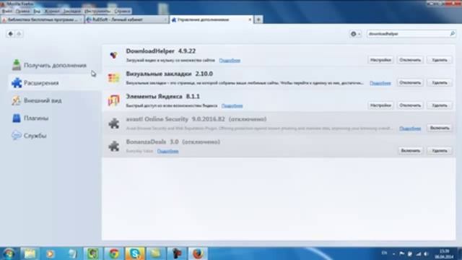Select Визуальные закладки 2.10.0 title text
This screenshot has height=260, width=462.
click(170, 74)
